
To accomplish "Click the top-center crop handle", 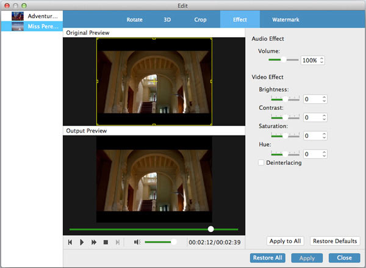I will [154, 38].
